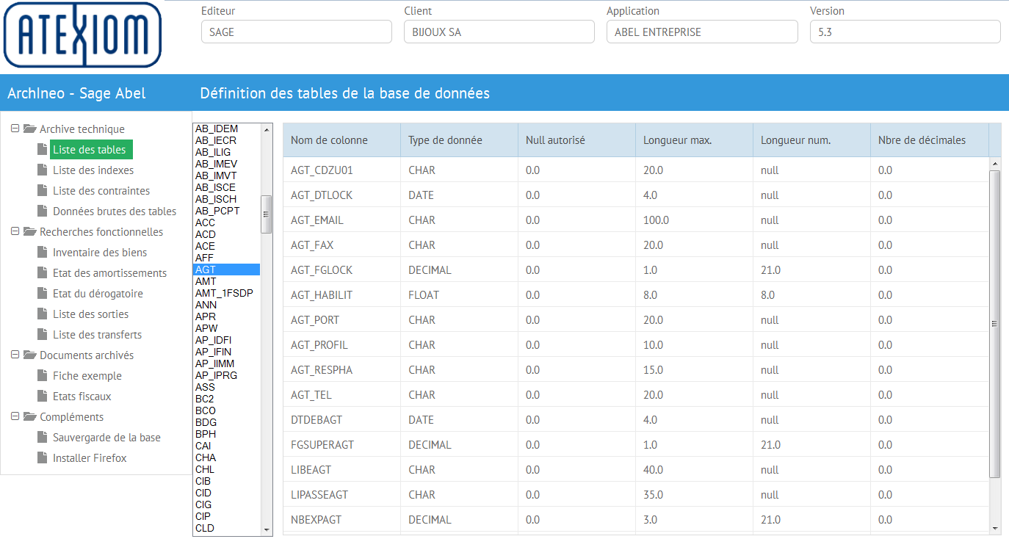Image resolution: width=1009 pixels, height=550 pixels.
Task: Click the FGSUPERAGT column name cell
Action: point(341,445)
